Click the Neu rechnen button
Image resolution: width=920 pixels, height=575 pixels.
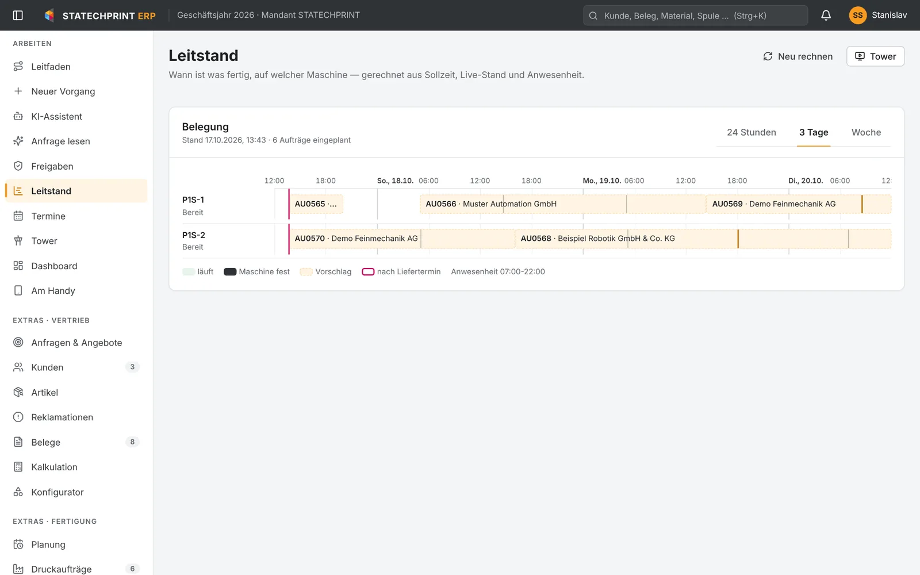click(x=798, y=56)
